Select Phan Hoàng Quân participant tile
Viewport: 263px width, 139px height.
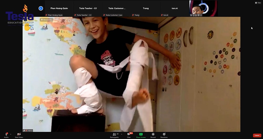tap(59, 8)
